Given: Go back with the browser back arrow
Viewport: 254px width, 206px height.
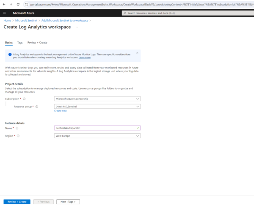Looking at the screenshot, I should coord(4,4).
